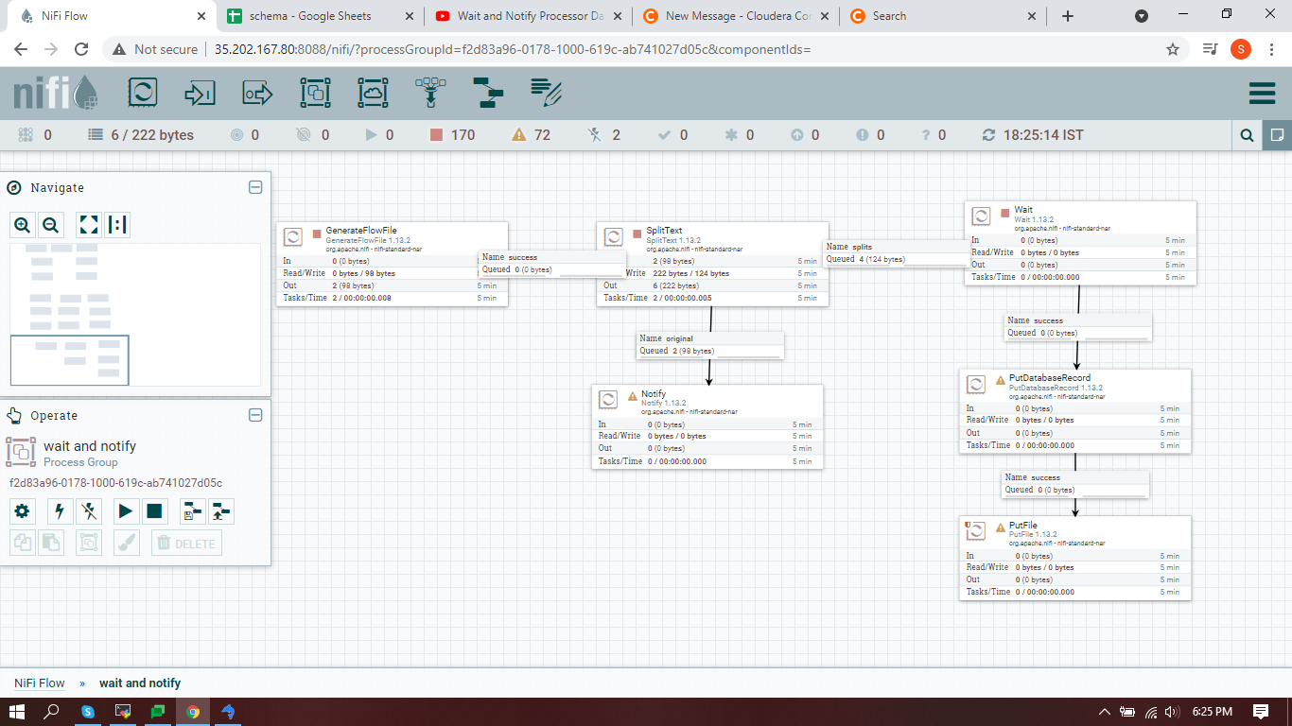
Task: Open process group configuration gear
Action: click(x=23, y=511)
